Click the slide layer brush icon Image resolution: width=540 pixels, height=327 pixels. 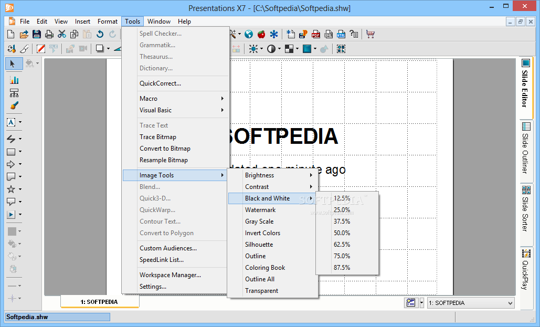(x=24, y=49)
